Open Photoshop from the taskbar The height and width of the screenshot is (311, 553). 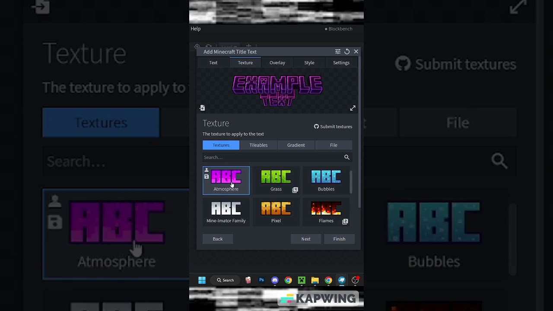click(261, 280)
